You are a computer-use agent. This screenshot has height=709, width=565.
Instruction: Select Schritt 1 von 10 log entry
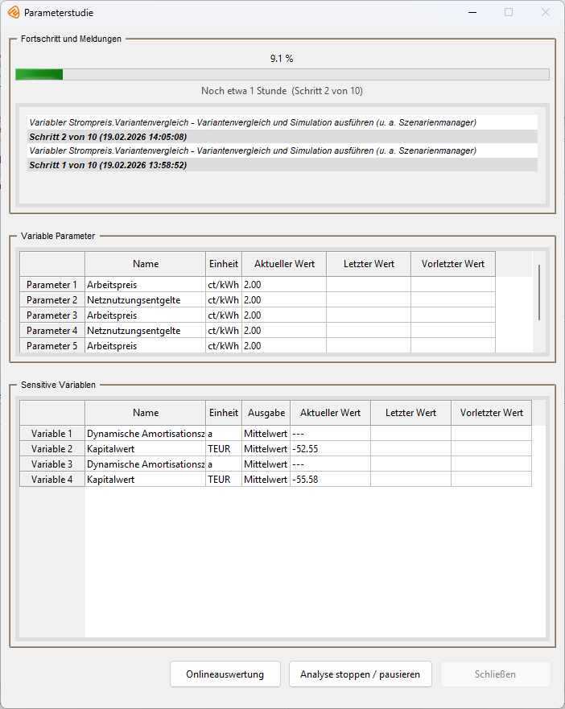[108, 165]
